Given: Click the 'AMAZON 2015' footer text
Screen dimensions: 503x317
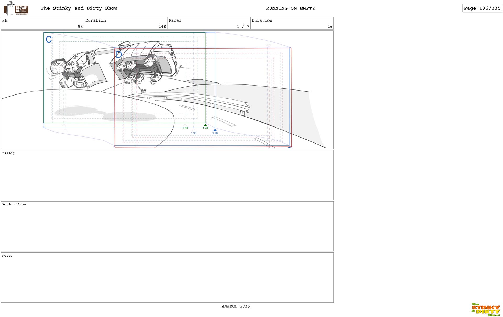Looking at the screenshot, I should (236, 306).
